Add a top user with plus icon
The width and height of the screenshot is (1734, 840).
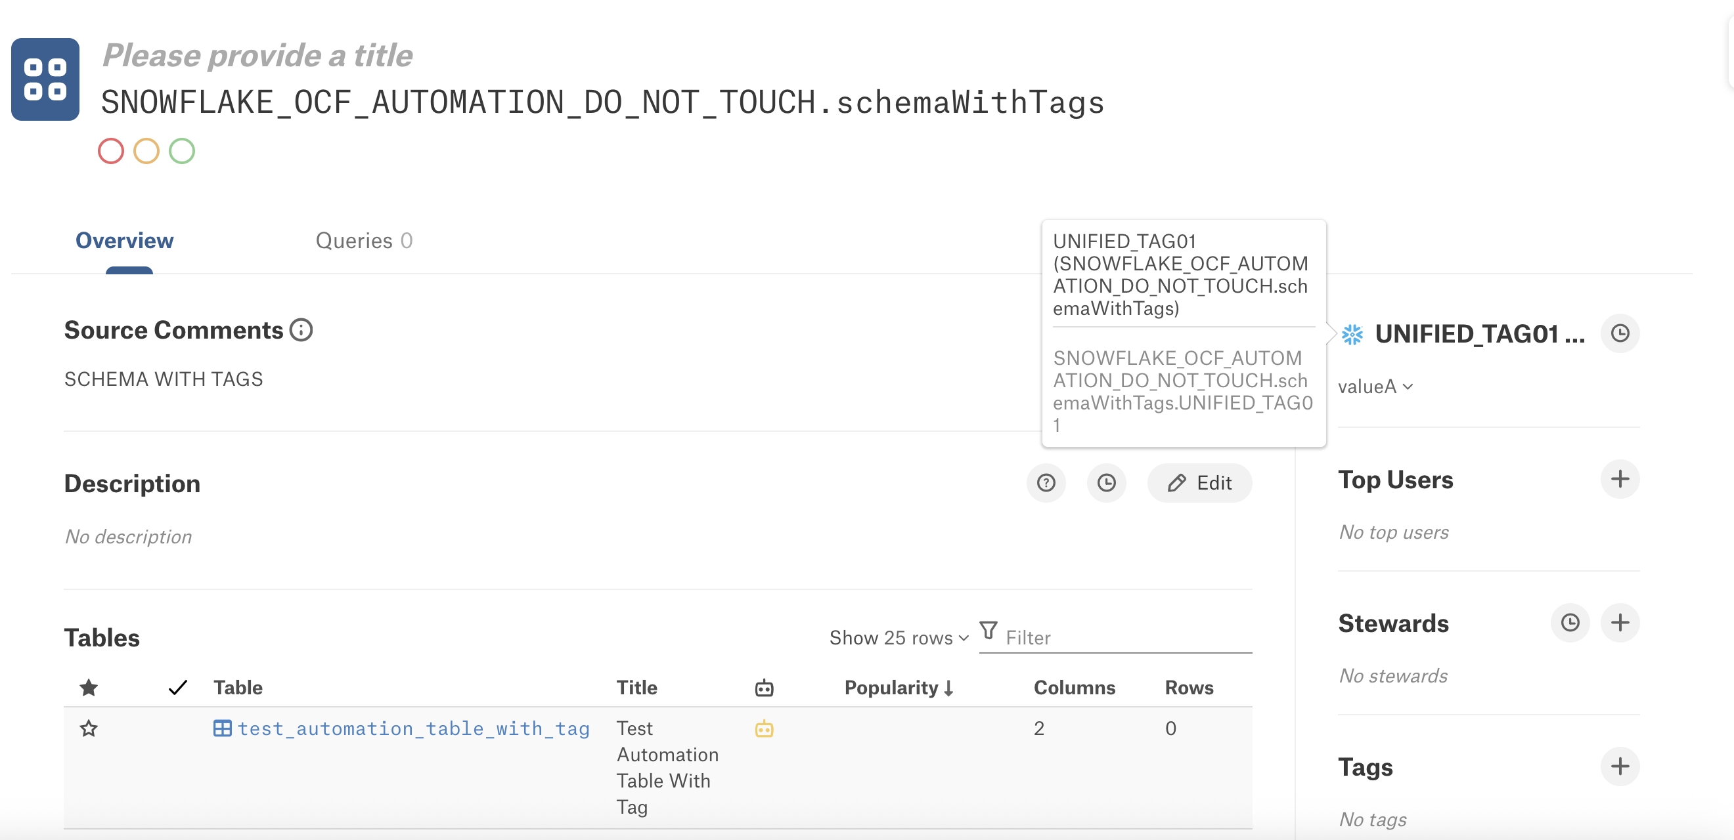point(1620,479)
